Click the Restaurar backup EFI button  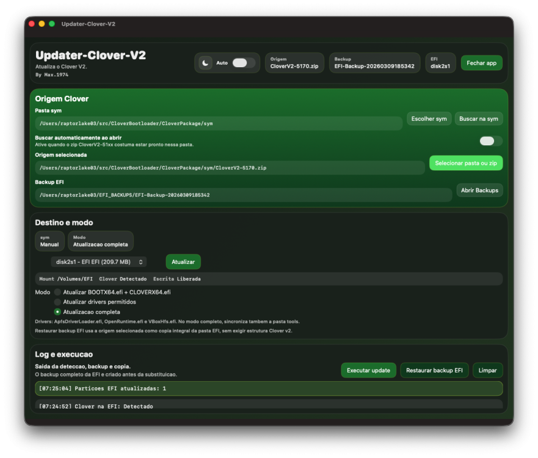(x=434, y=371)
